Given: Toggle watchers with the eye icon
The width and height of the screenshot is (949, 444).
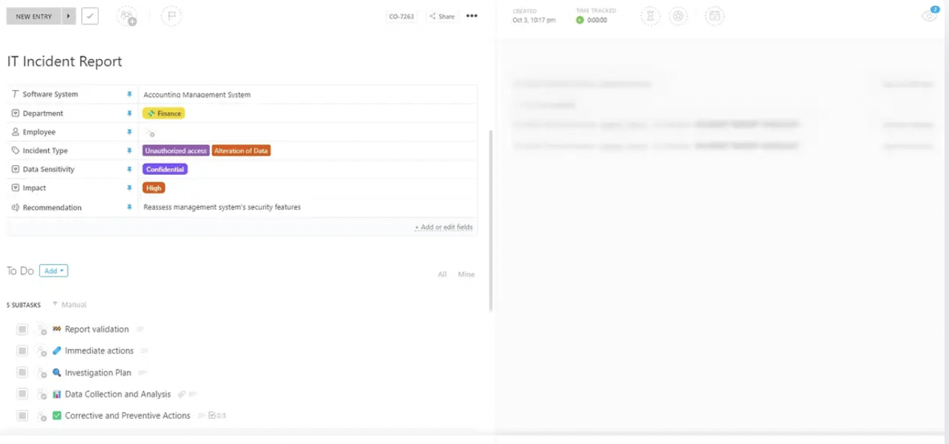Looking at the screenshot, I should [930, 16].
